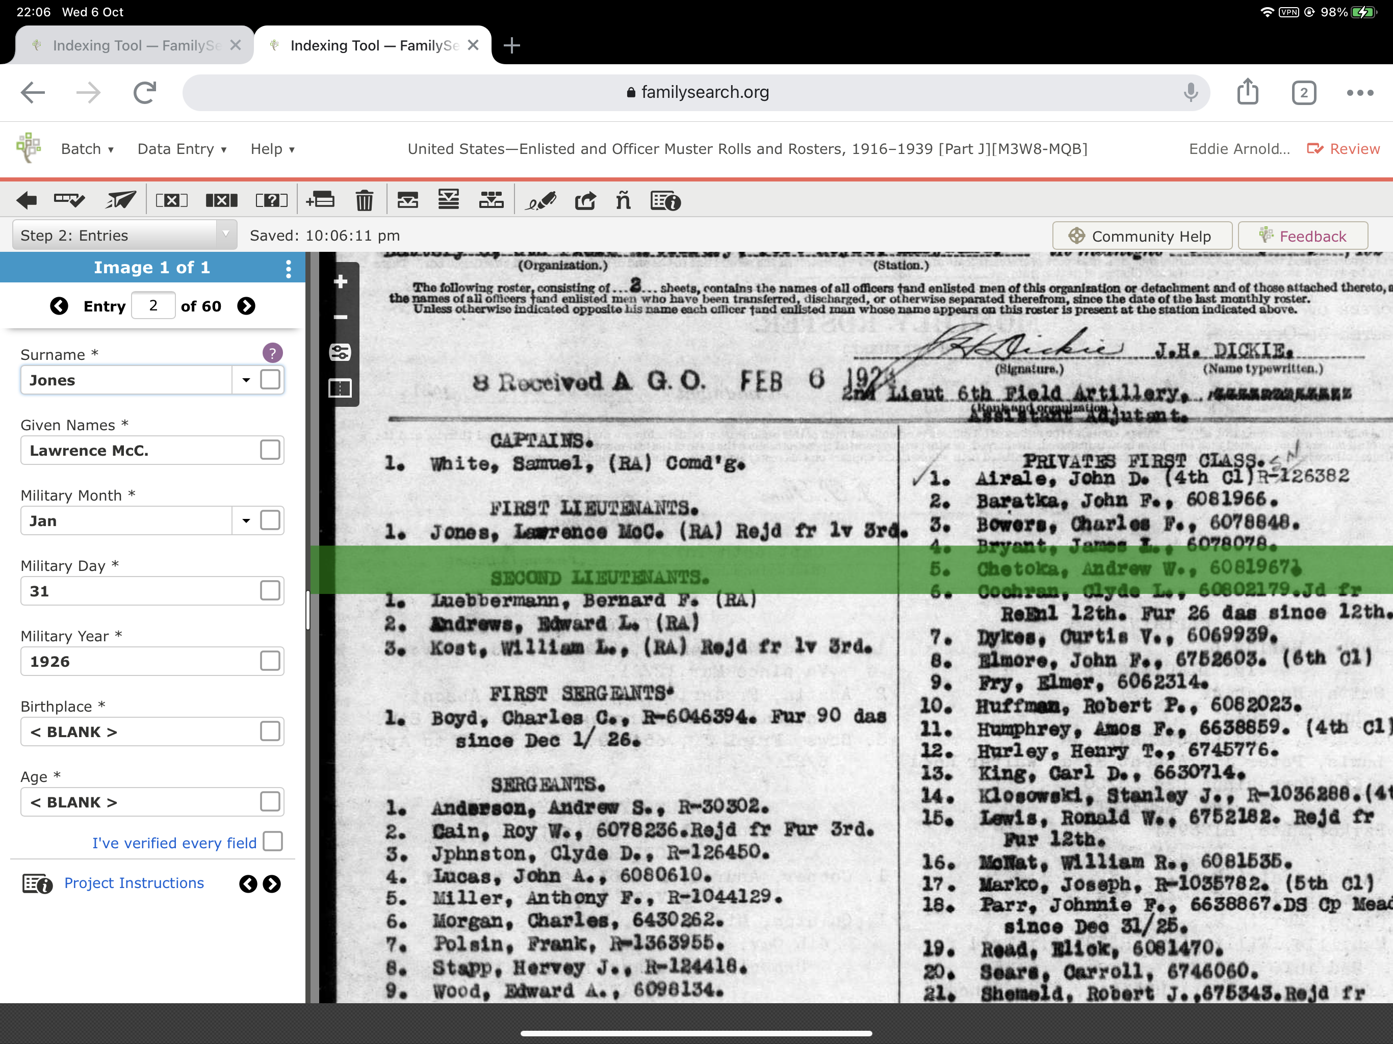1393x1044 pixels.
Task: Expand the Military Month dropdown
Action: point(246,520)
